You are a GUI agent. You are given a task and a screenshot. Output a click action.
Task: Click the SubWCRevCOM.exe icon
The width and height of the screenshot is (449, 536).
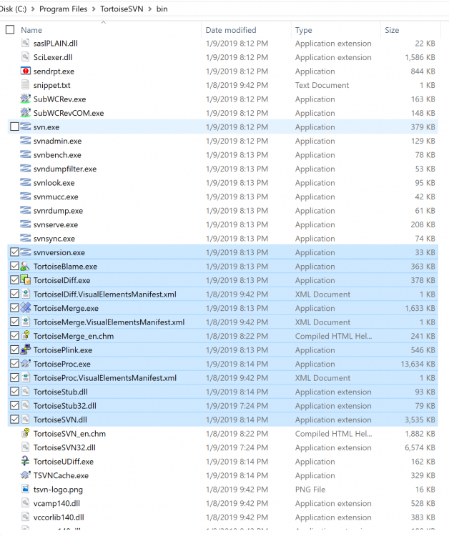[x=25, y=113]
